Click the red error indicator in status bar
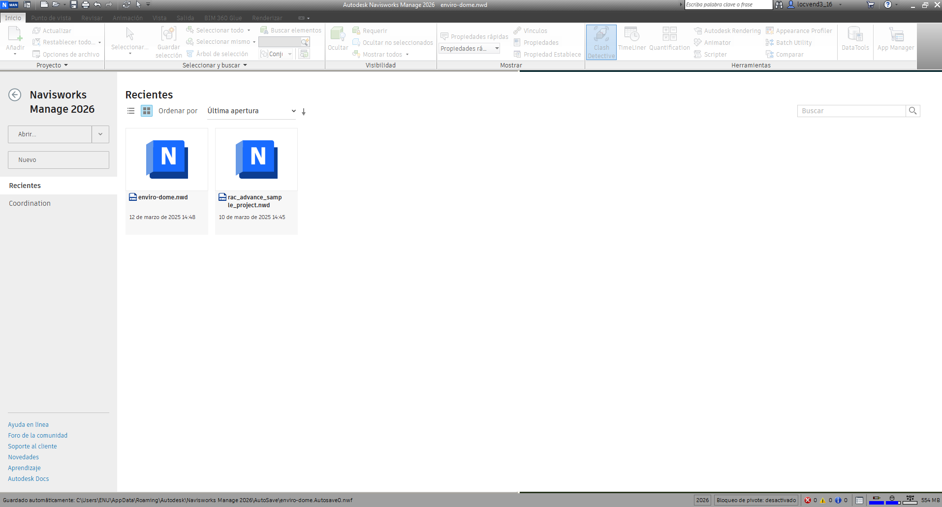The height and width of the screenshot is (507, 942). click(808, 500)
